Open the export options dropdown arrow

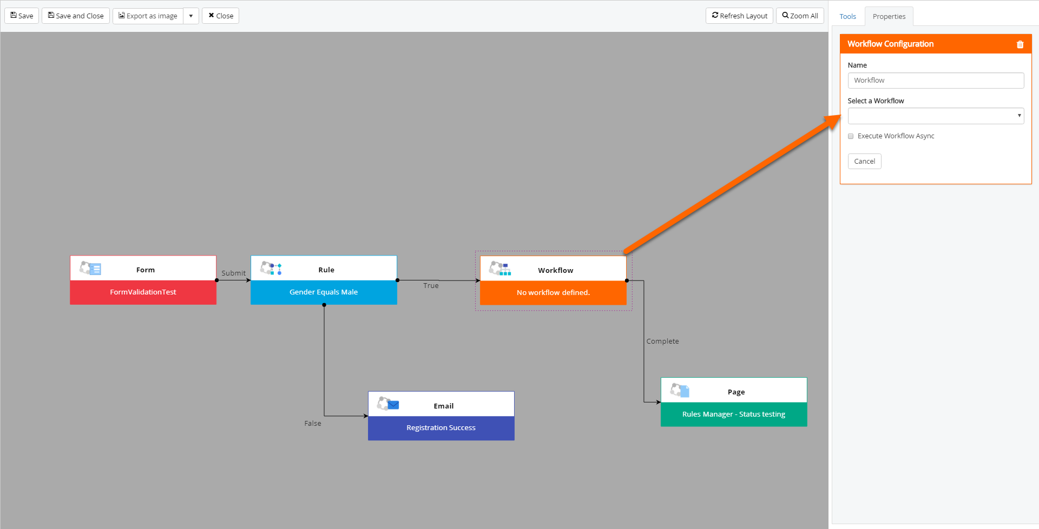(191, 16)
